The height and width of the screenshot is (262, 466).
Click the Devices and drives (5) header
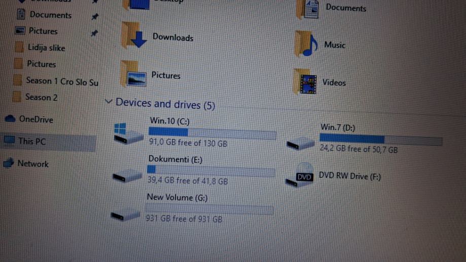tap(165, 104)
